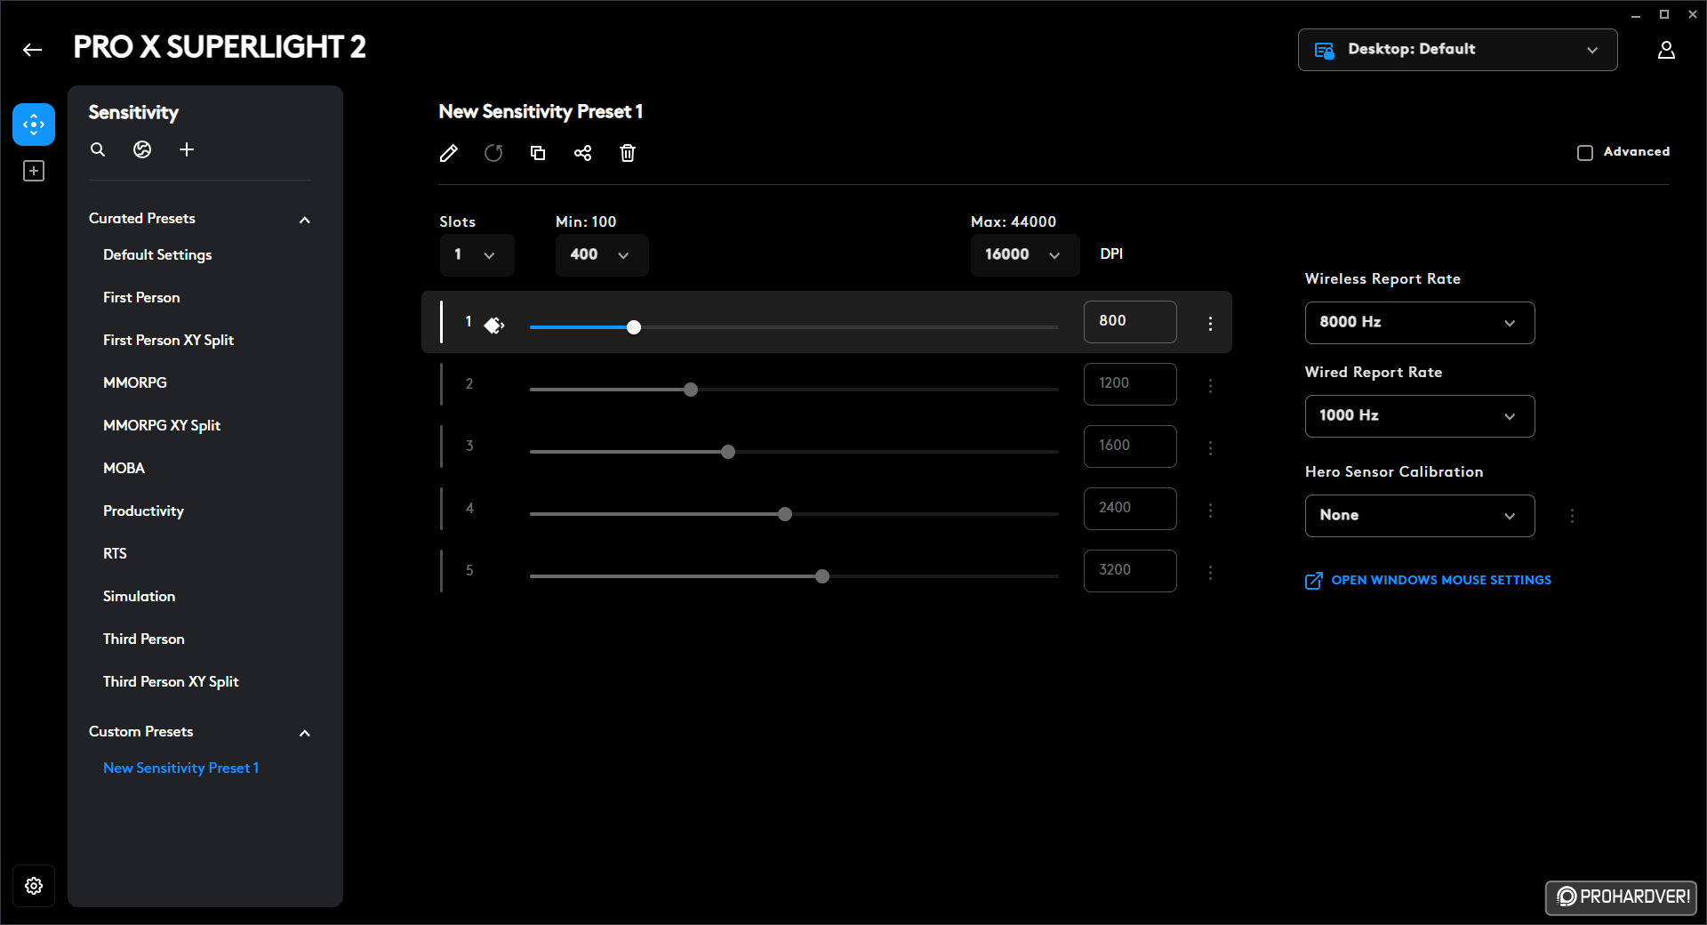Select the Third Person XY Split preset

[x=171, y=682]
